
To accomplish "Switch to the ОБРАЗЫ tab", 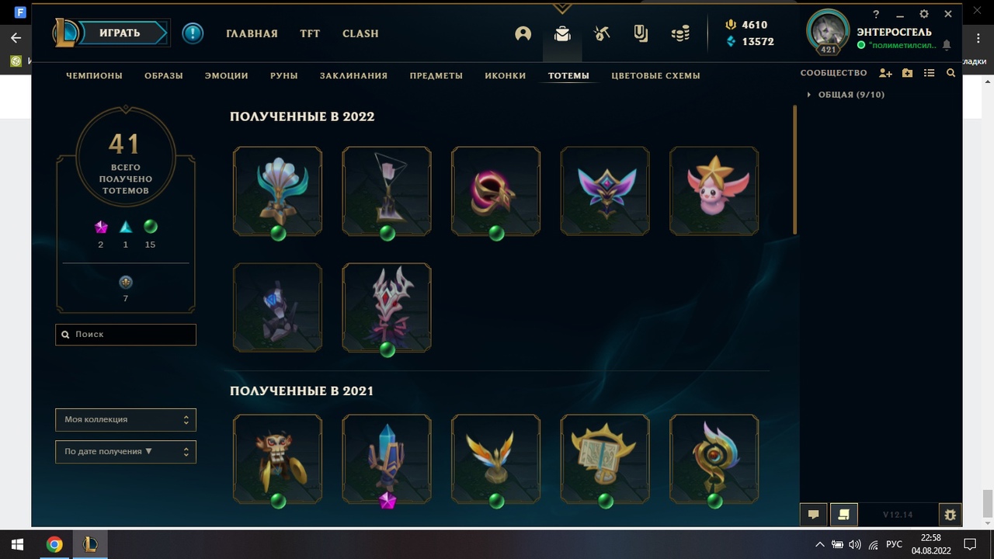I will (164, 75).
